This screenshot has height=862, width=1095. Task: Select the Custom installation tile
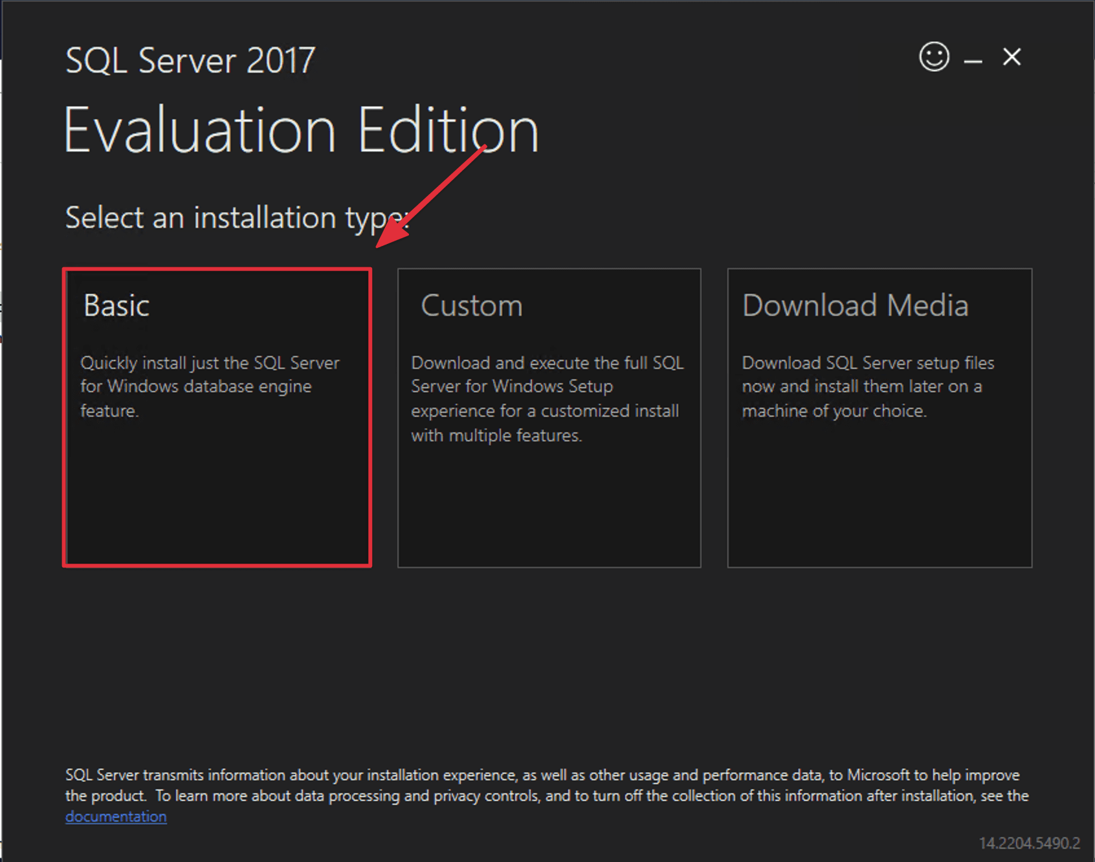548,417
